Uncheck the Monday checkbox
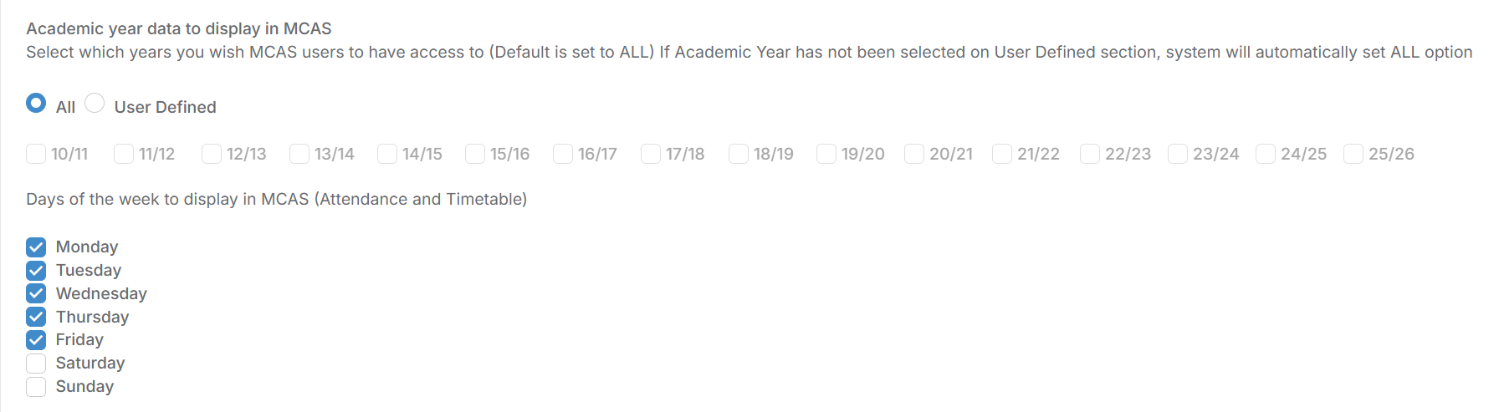 pyautogui.click(x=36, y=247)
